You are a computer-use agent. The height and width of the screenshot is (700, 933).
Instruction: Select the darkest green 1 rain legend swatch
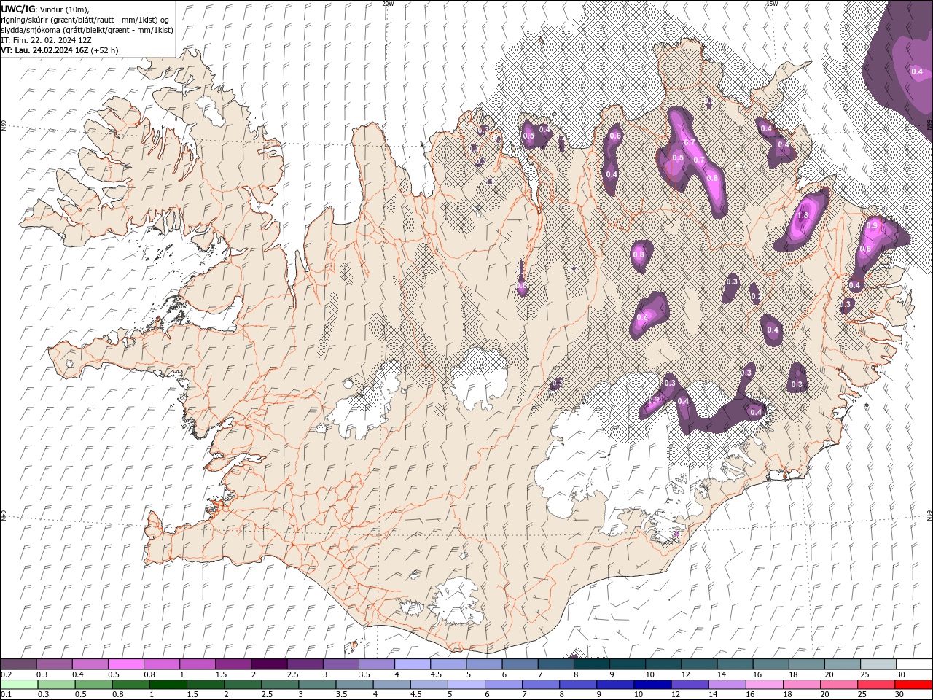[168, 685]
